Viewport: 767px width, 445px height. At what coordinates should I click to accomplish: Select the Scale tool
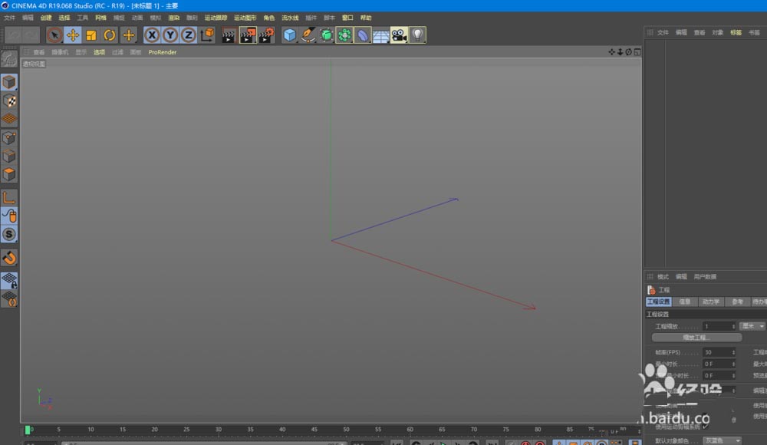[x=90, y=35]
